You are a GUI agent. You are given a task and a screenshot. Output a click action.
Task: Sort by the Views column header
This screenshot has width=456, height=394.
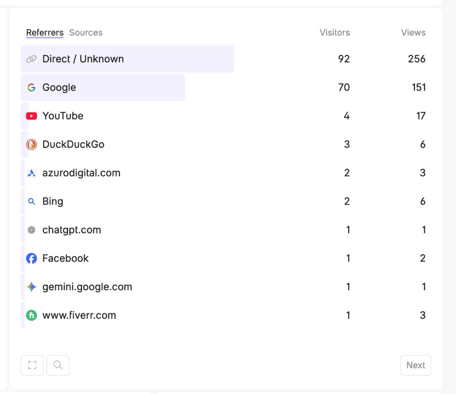pyautogui.click(x=413, y=33)
